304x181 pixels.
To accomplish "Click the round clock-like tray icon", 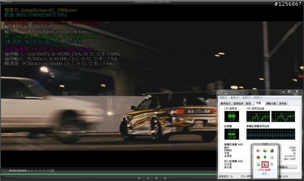I will coord(272,158).
